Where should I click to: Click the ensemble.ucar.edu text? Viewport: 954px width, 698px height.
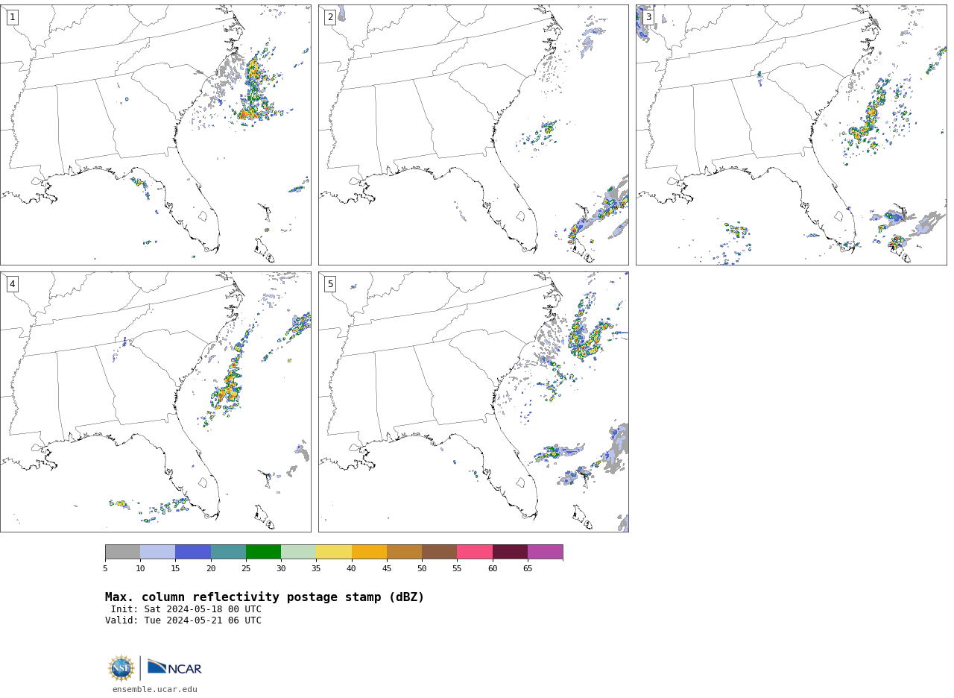155,690
